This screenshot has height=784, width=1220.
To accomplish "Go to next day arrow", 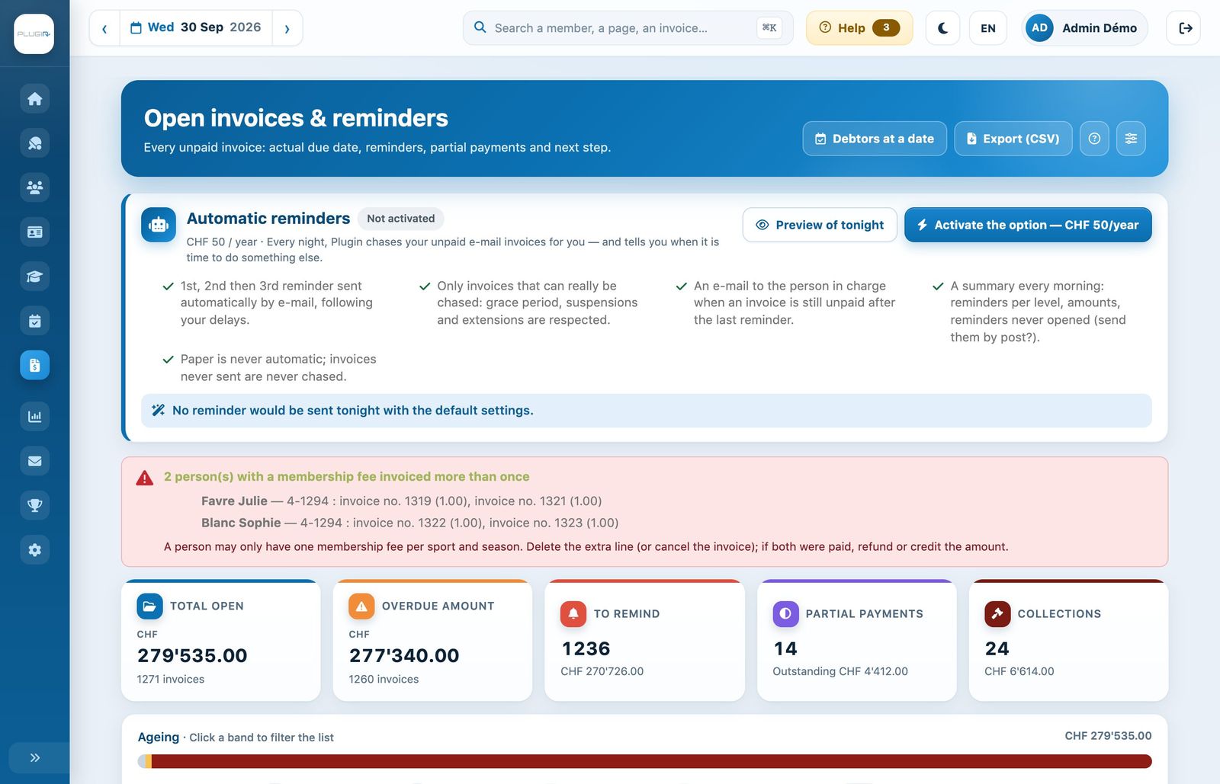I will pyautogui.click(x=287, y=28).
